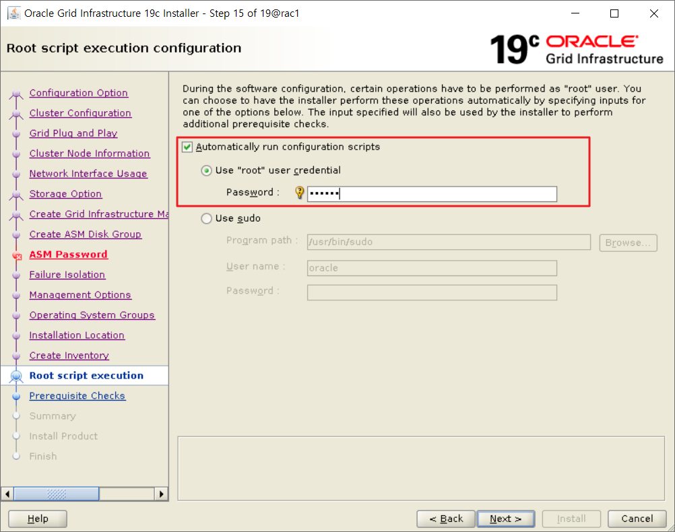The width and height of the screenshot is (675, 532).
Task: Open Create Inventory step
Action: tap(69, 356)
